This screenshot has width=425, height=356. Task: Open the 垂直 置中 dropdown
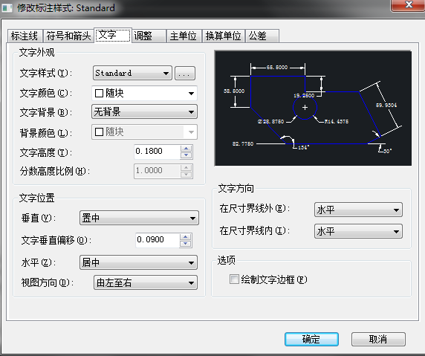pos(140,218)
